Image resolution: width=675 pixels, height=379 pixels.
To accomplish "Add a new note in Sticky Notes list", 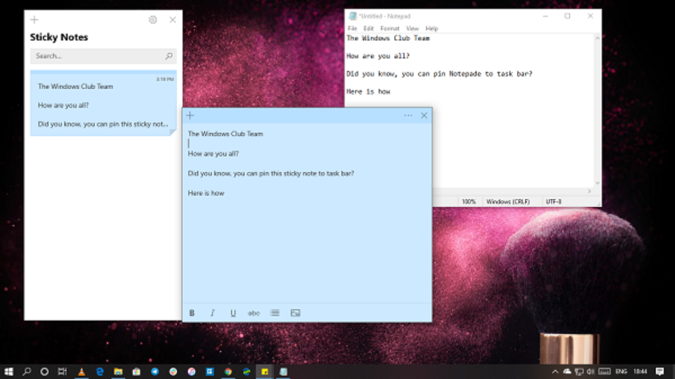I will 34,20.
